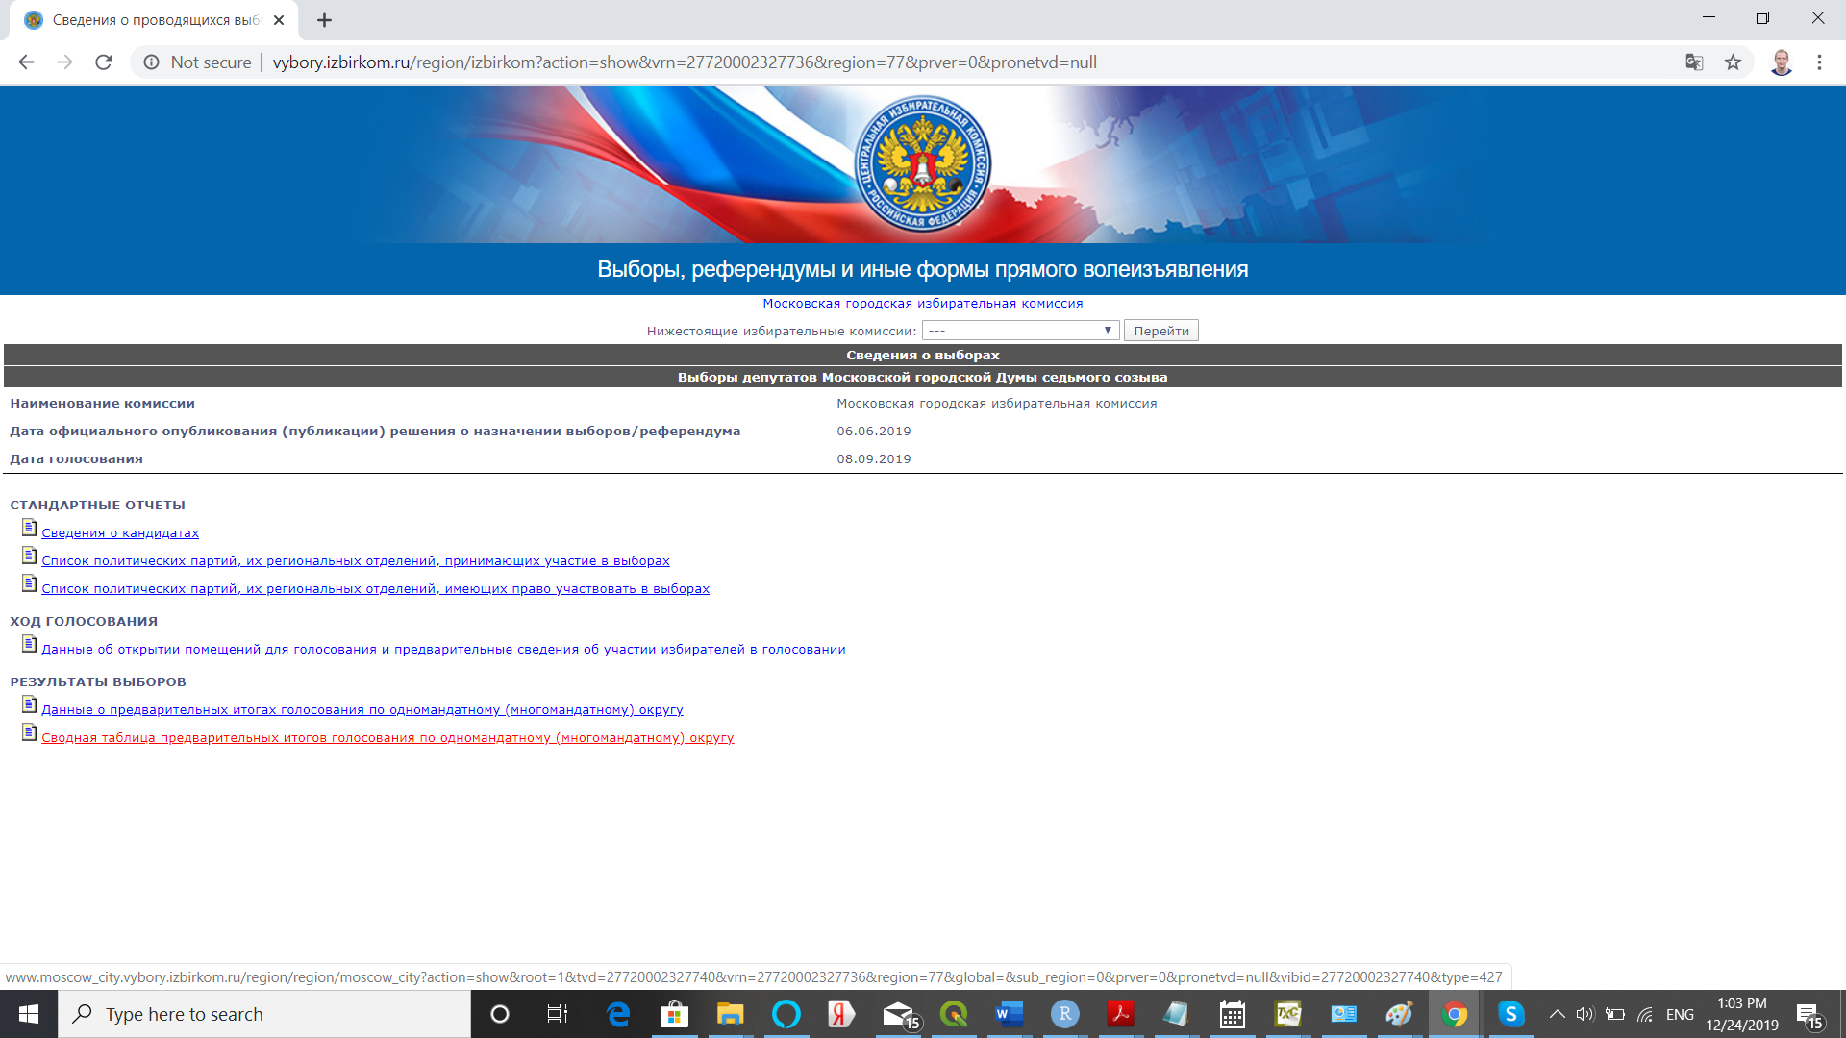Image resolution: width=1846 pixels, height=1038 pixels.
Task: Bookmark this page with the star icon
Action: pos(1733,62)
